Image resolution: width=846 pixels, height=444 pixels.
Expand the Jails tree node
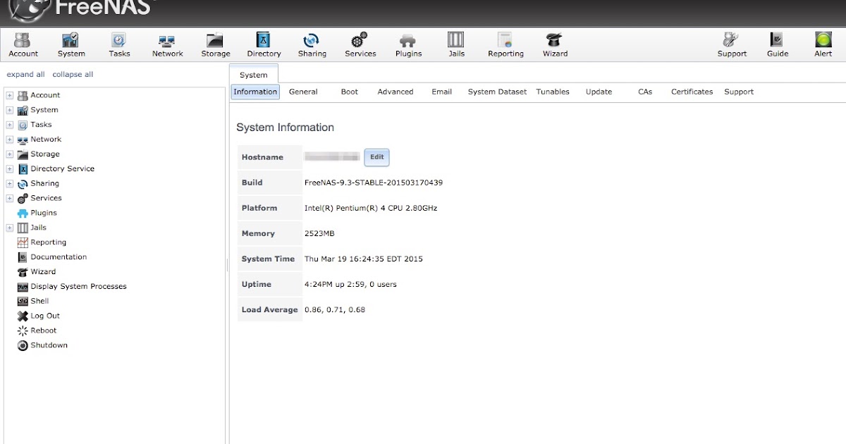[10, 228]
